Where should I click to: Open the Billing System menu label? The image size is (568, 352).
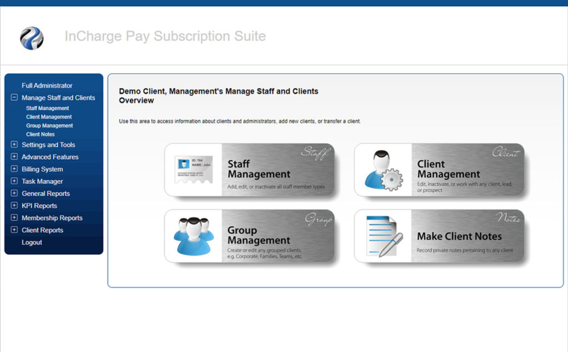click(42, 169)
